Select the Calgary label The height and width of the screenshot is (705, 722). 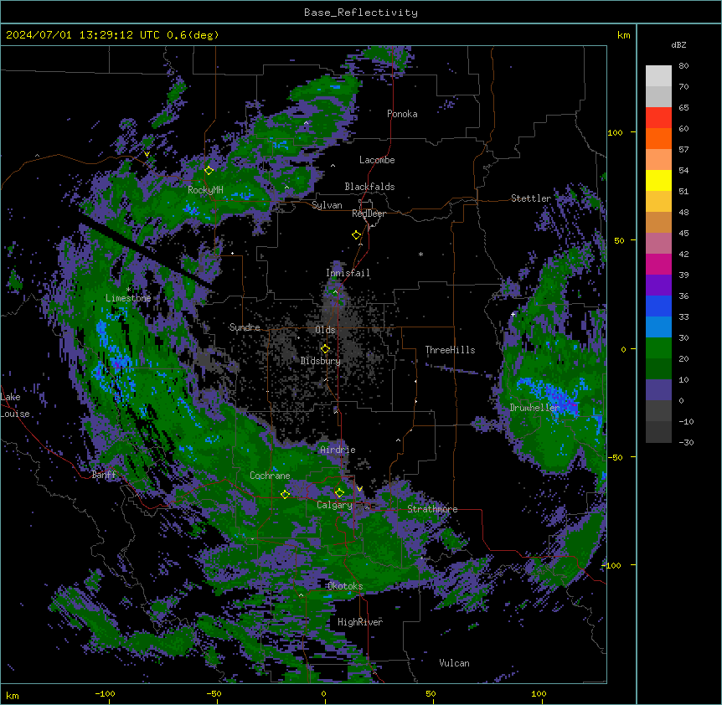tap(334, 505)
